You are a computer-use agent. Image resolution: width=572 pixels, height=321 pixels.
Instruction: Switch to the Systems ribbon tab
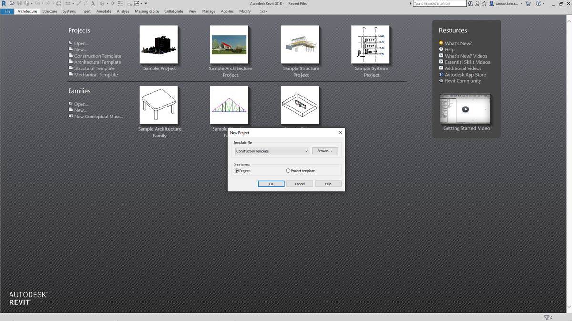69,11
